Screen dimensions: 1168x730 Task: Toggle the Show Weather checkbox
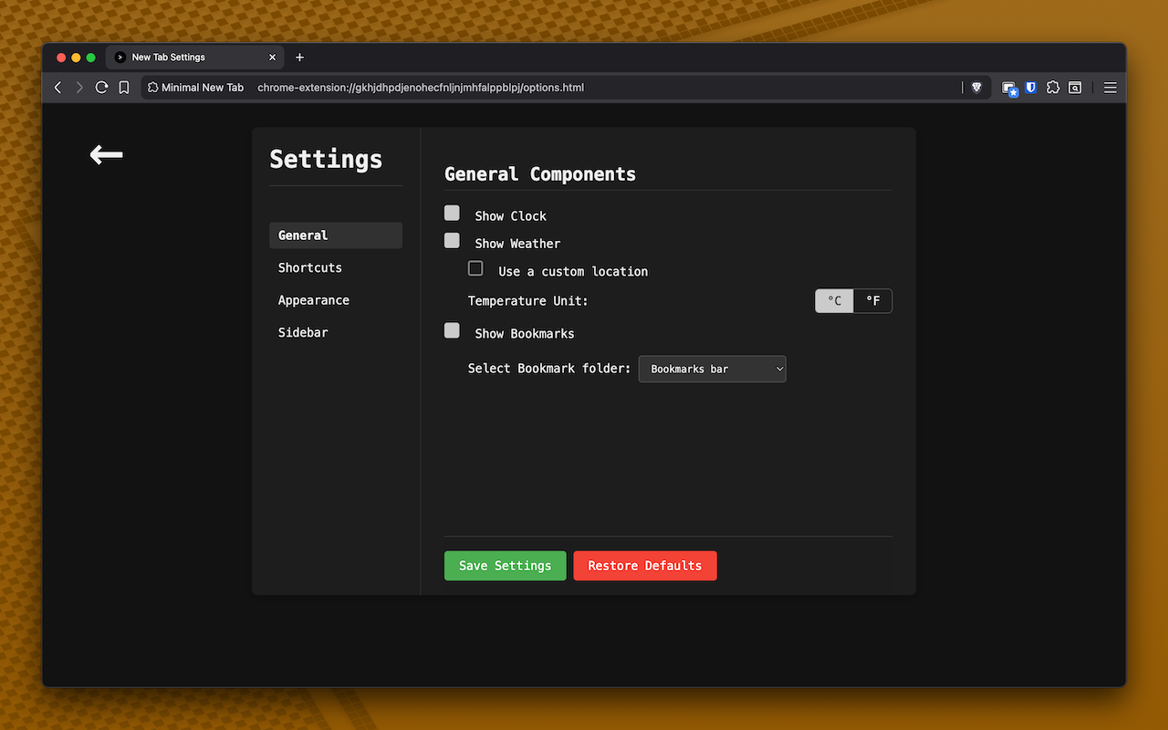(x=452, y=241)
